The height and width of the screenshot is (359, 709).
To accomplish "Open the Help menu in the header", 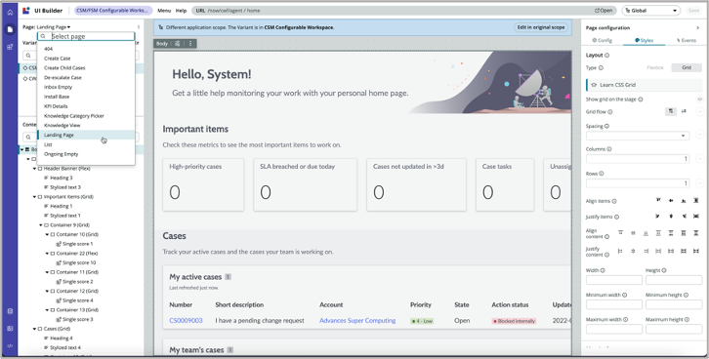I will [x=181, y=11].
